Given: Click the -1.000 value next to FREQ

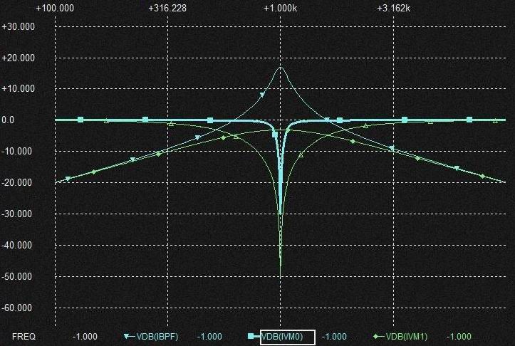Looking at the screenshot, I should 85,337.
